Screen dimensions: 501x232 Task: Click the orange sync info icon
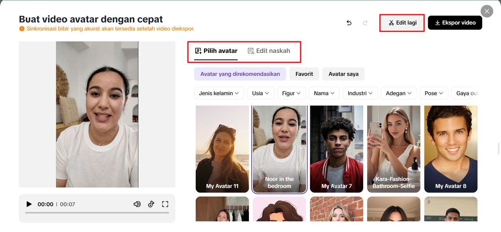click(x=22, y=29)
